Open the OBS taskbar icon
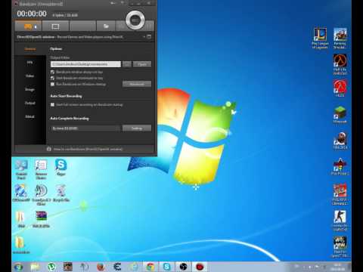Image resolution: width=363 pixels, height=272 pixels. click(x=183, y=267)
